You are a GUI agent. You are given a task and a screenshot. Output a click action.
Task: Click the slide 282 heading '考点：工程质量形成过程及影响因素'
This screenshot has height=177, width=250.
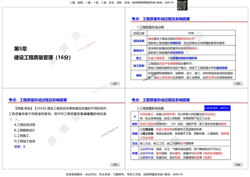[161, 19]
